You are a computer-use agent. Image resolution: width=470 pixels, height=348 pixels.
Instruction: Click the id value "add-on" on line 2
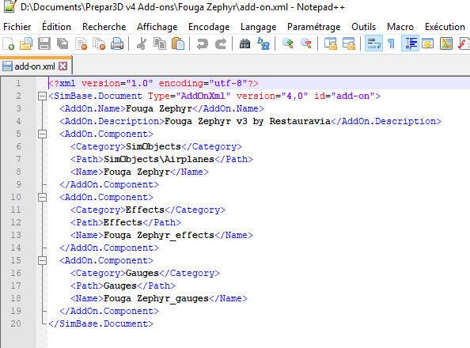click(x=353, y=96)
